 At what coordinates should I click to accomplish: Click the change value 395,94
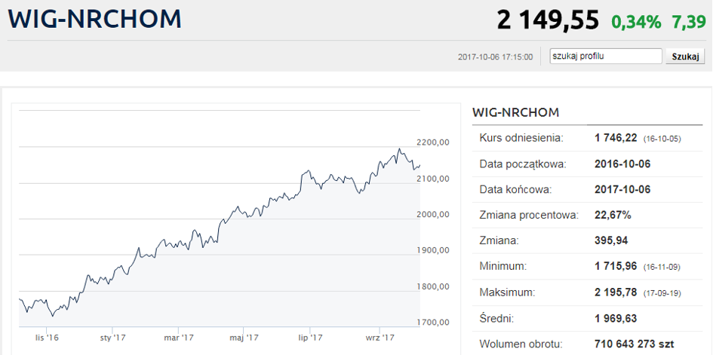pos(611,240)
